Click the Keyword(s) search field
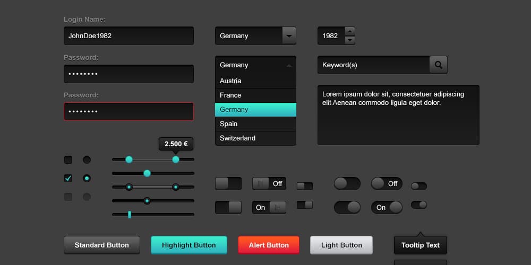 coord(373,65)
